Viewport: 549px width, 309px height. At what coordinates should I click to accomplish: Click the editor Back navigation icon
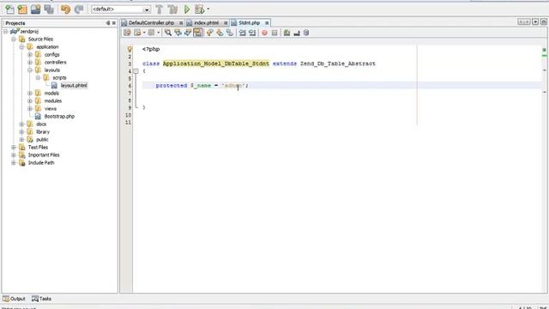coord(137,33)
